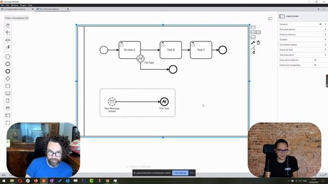The height and width of the screenshot is (184, 328).
Task: Select the lasso tool in the palette
Action: click(x=8, y=33)
